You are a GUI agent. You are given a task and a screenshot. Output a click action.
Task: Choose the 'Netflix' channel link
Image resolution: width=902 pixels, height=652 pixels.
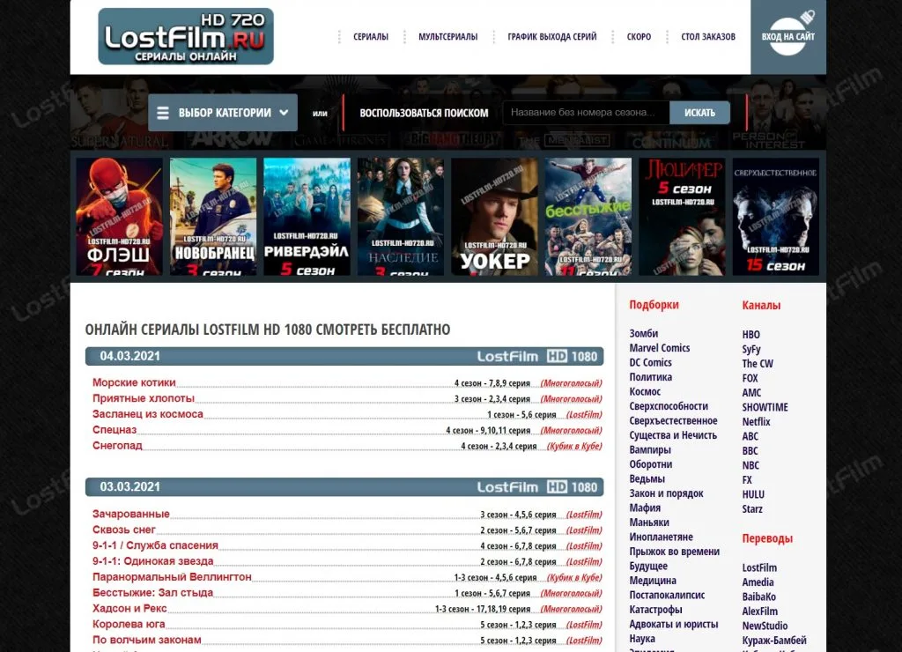pyautogui.click(x=756, y=422)
